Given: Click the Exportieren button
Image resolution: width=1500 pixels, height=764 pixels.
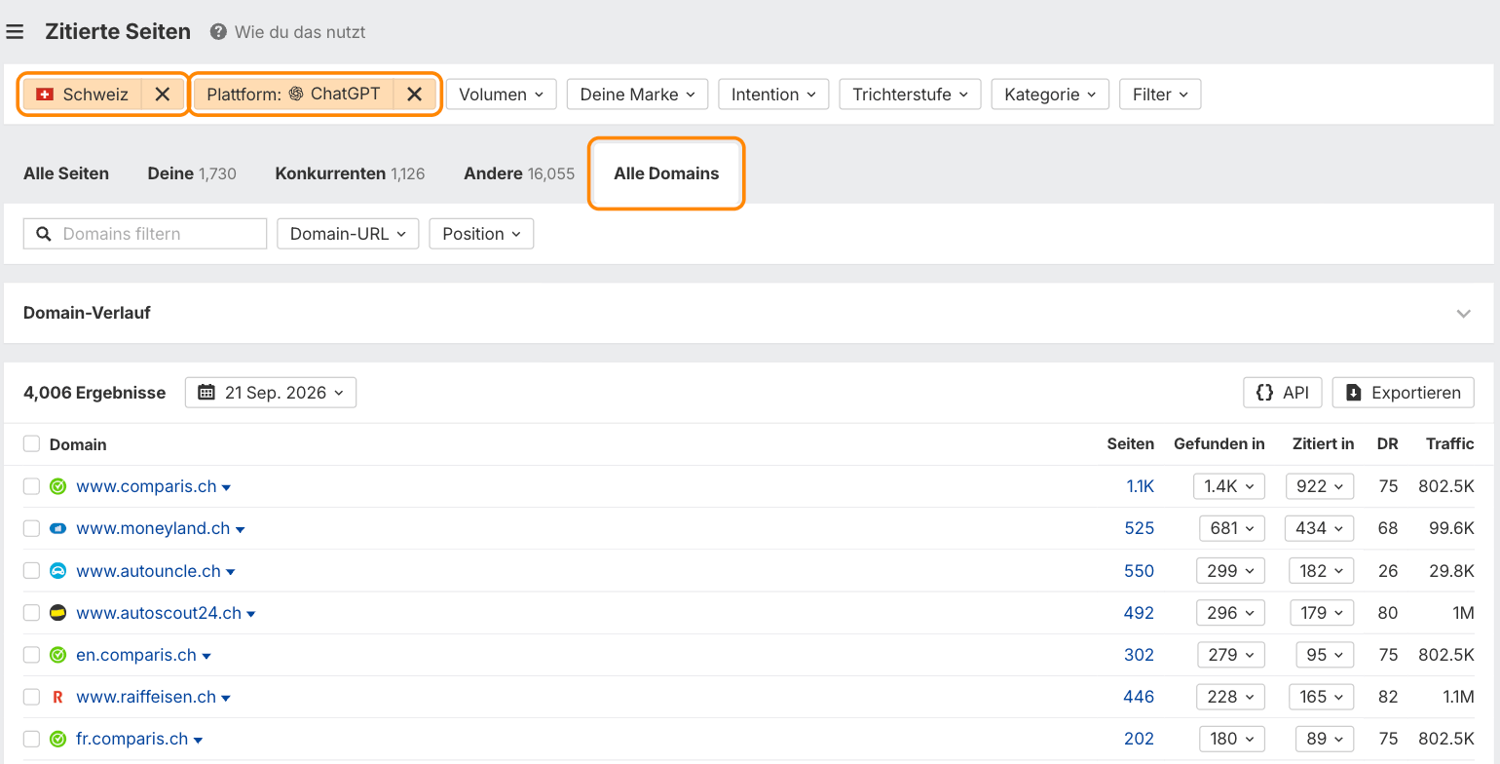Looking at the screenshot, I should pyautogui.click(x=1404, y=393).
